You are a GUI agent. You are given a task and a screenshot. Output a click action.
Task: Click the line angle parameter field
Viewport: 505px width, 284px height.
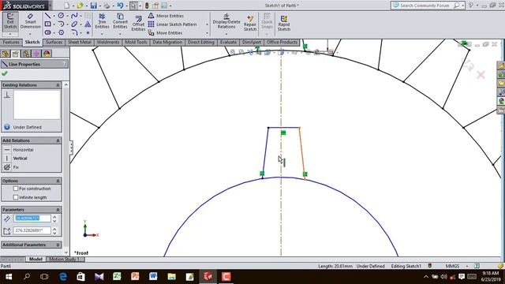click(x=32, y=230)
